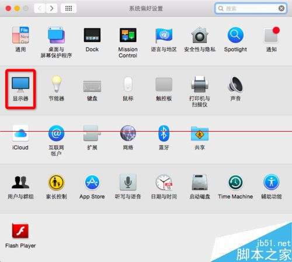Screen dimensions: 292x262
Task: Focus the 搜索 search field
Action: (x=251, y=8)
